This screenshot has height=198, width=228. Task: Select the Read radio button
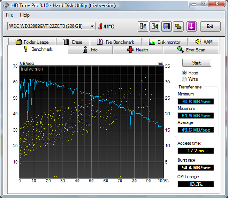tap(184, 73)
